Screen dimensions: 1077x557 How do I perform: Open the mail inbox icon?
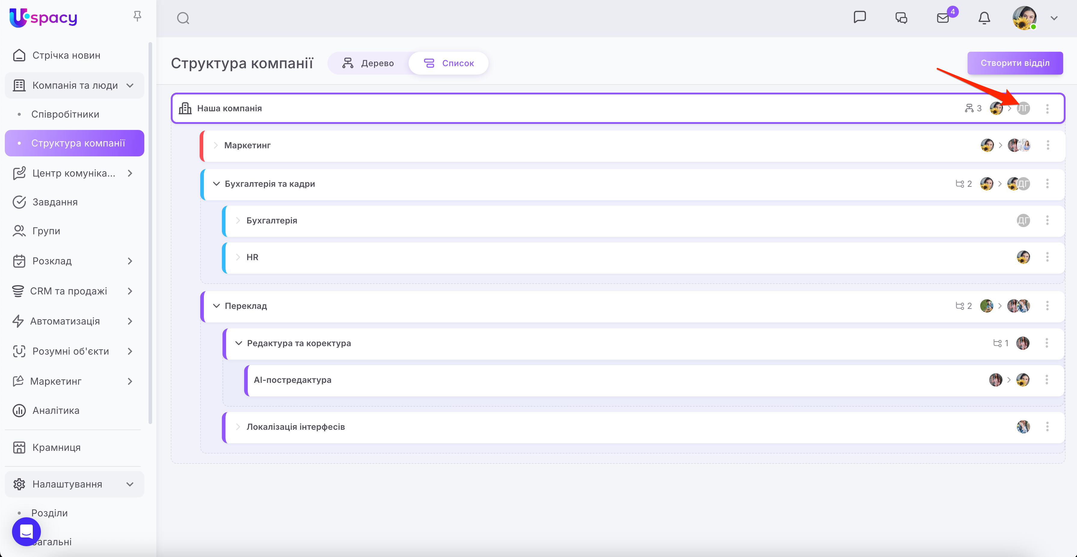943,18
